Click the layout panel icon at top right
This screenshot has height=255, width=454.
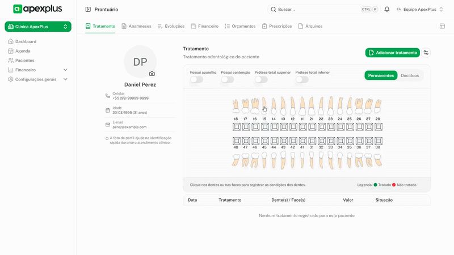coord(442,26)
